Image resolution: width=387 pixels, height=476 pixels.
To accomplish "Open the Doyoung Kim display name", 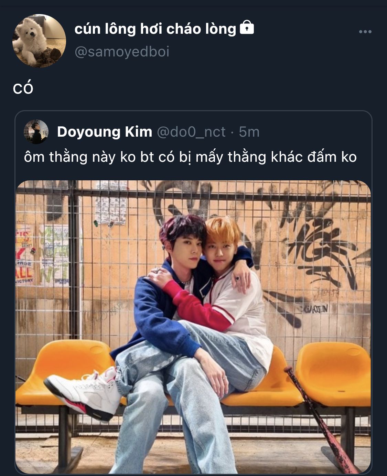I will (105, 132).
